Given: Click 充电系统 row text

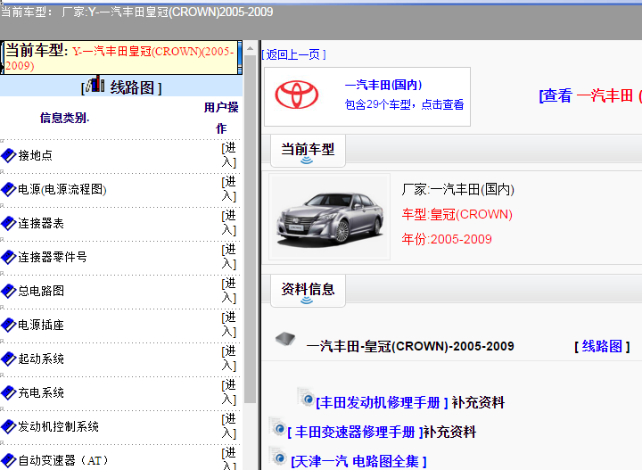Looking at the screenshot, I should pos(41,393).
